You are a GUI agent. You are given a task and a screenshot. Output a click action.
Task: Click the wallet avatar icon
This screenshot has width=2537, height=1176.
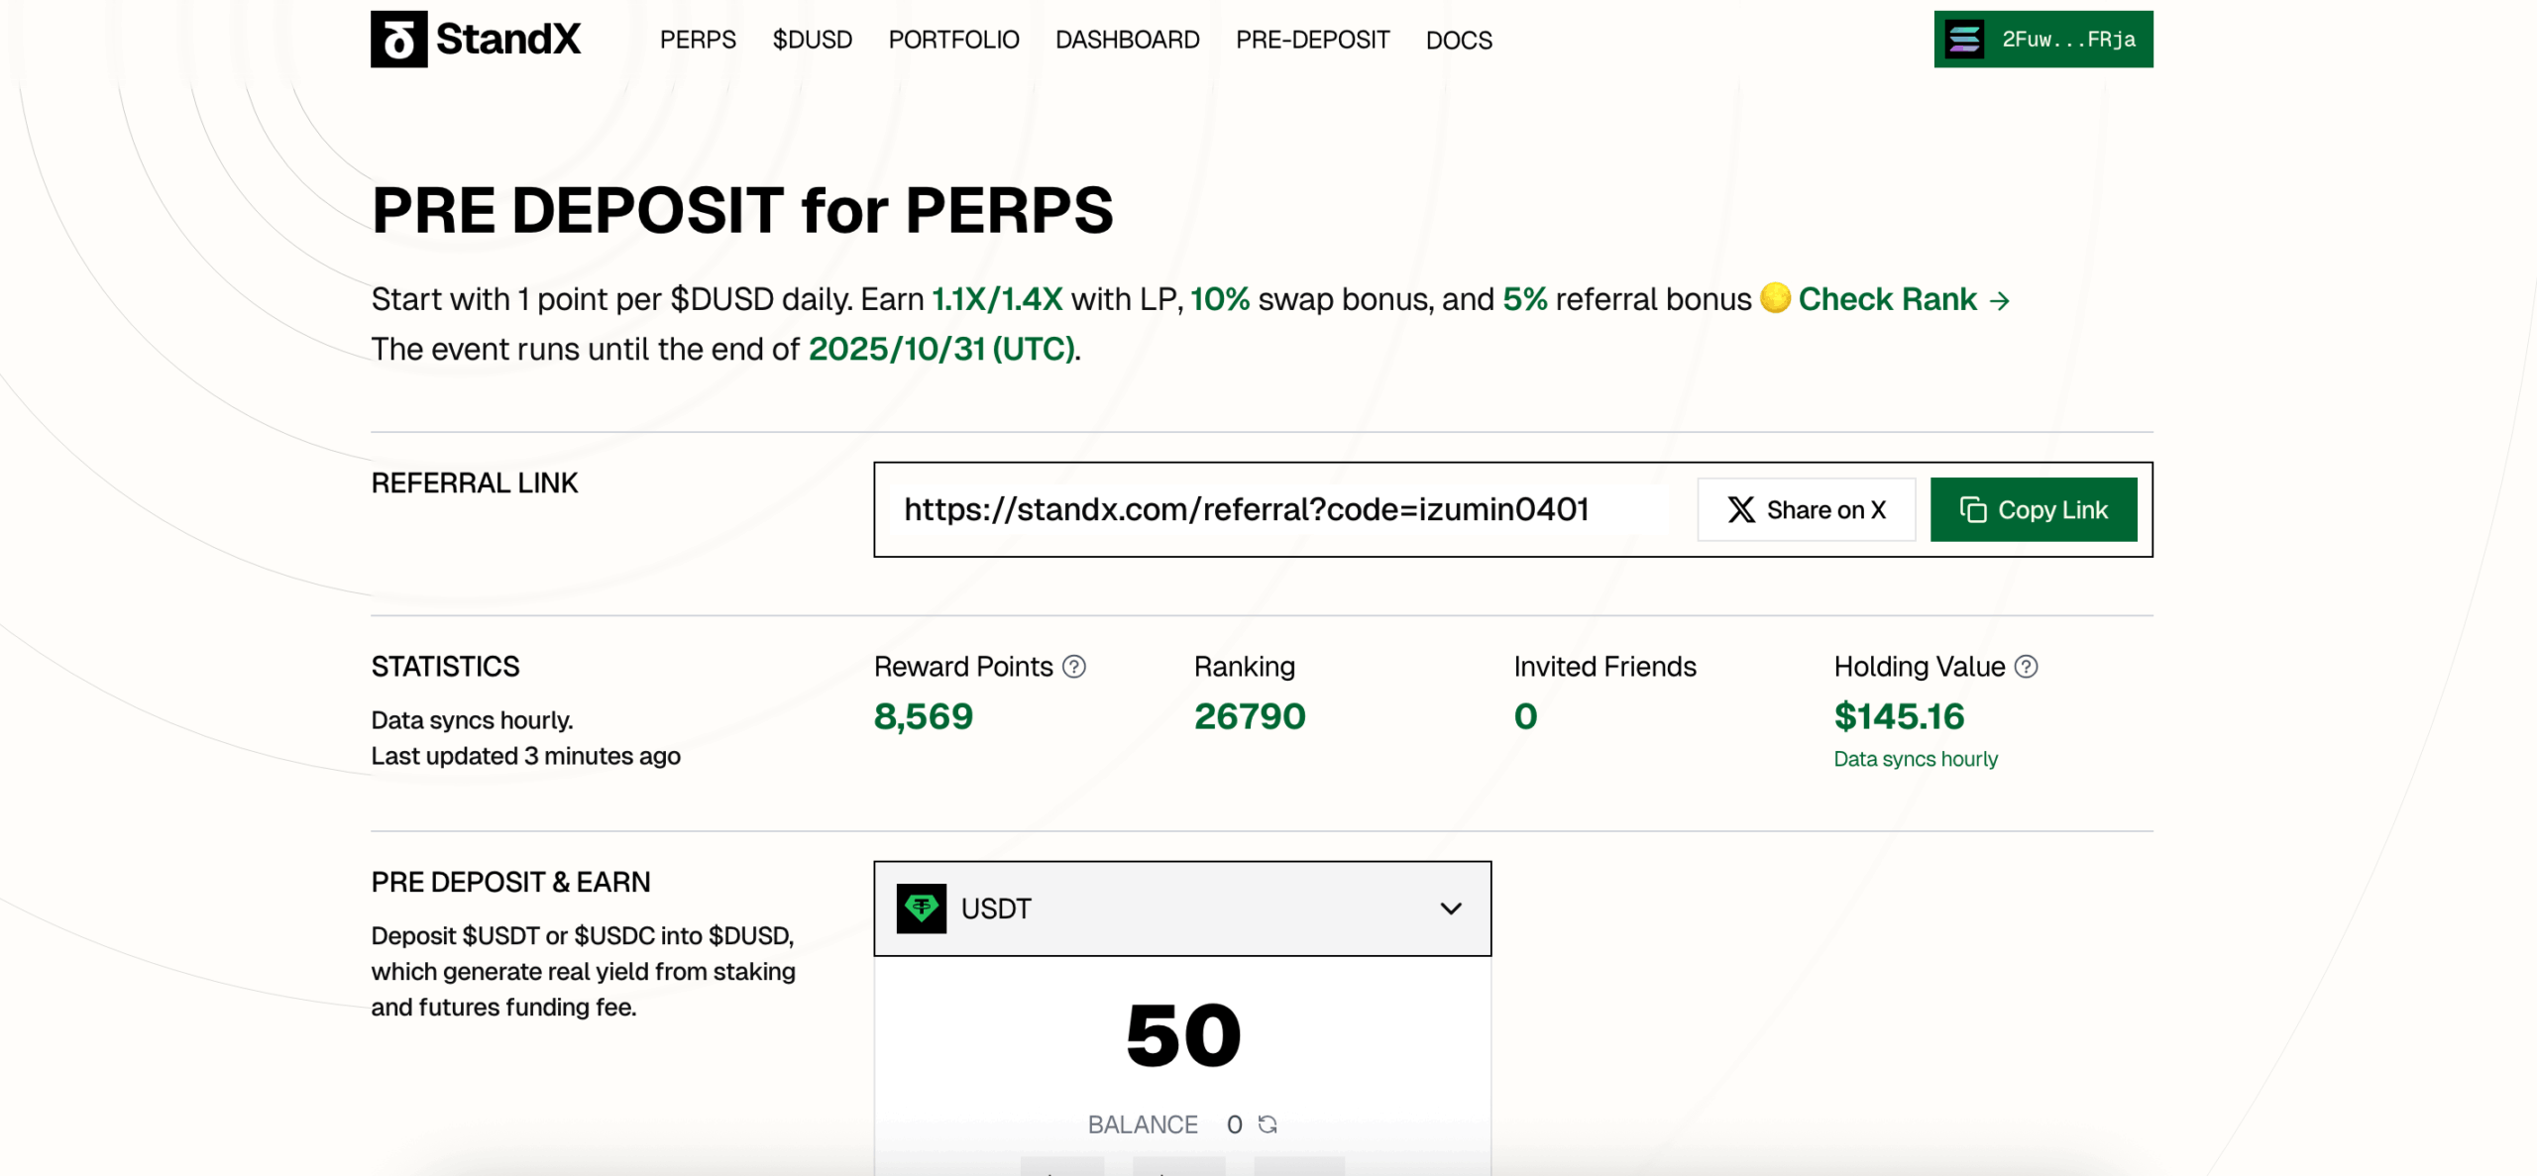[x=1964, y=40]
